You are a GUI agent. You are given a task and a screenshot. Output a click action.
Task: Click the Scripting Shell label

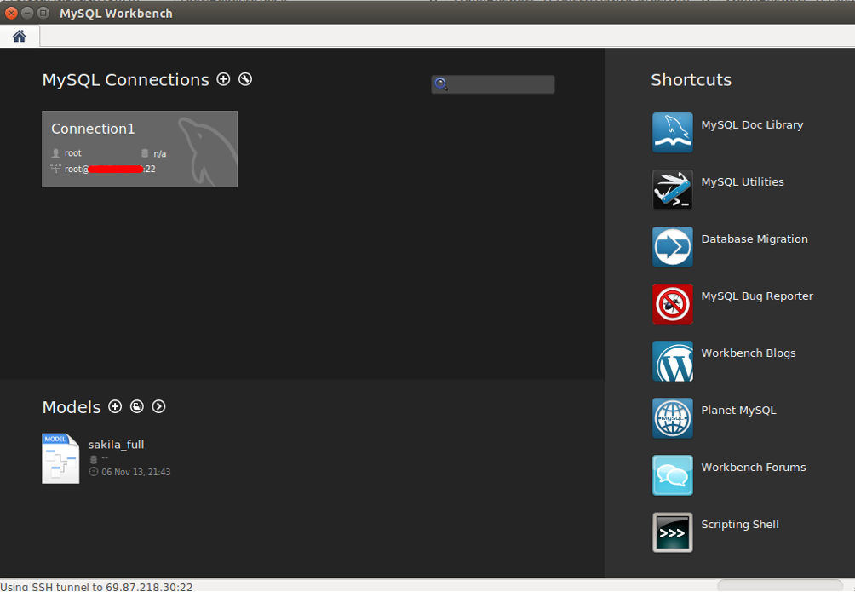(740, 525)
